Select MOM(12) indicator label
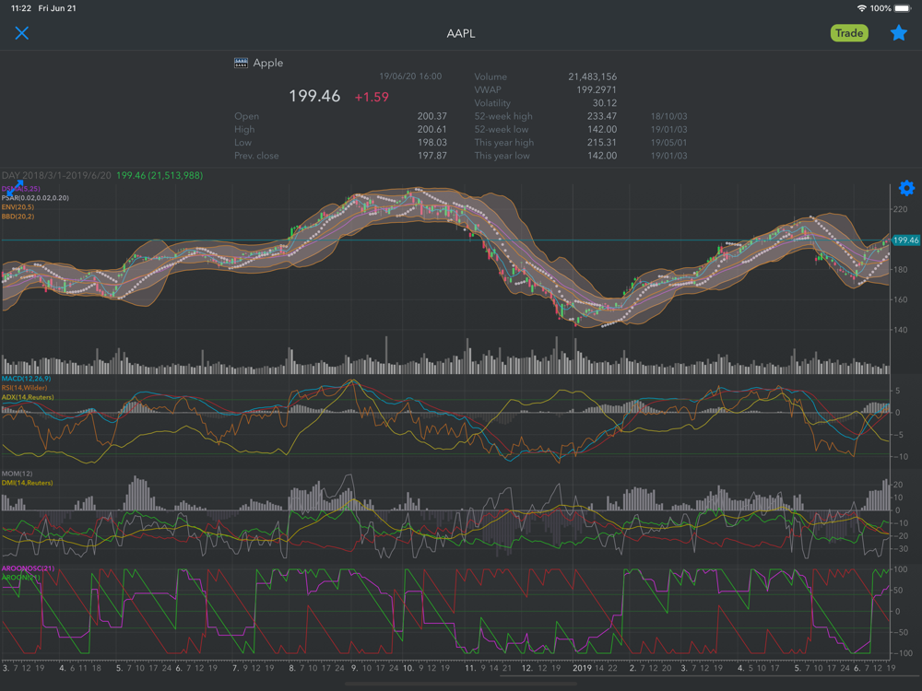 click(x=17, y=474)
